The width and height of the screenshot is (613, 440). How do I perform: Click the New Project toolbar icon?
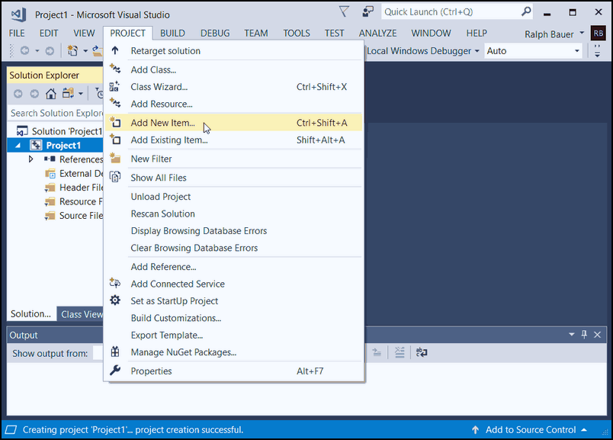(72, 51)
